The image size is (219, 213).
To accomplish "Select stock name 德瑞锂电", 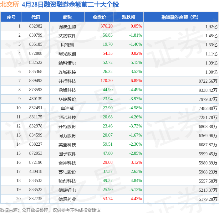I will (67, 190).
